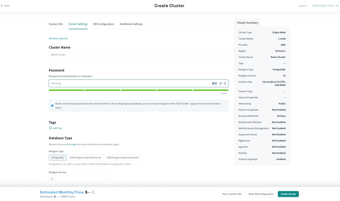Click the Create Cluster button
Viewport: 340px width, 201px height.
(288, 194)
